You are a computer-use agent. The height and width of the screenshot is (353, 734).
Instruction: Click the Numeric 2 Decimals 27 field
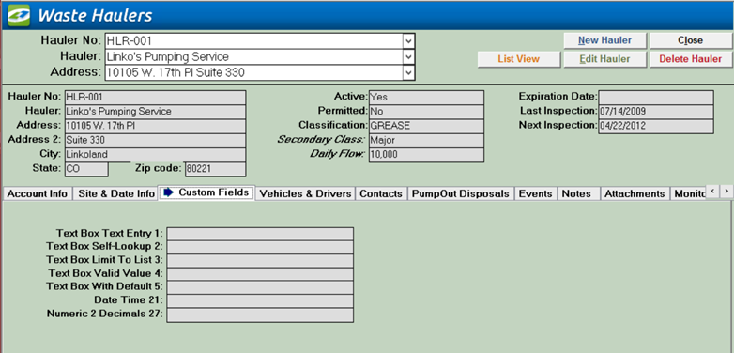pos(260,315)
